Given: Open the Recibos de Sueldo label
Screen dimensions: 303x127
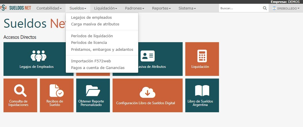Looking at the screenshot, I should [55, 103].
